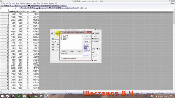Screen dimensions: 175x98
Task: Click the By Group icon in dialog
Action: point(93,41)
